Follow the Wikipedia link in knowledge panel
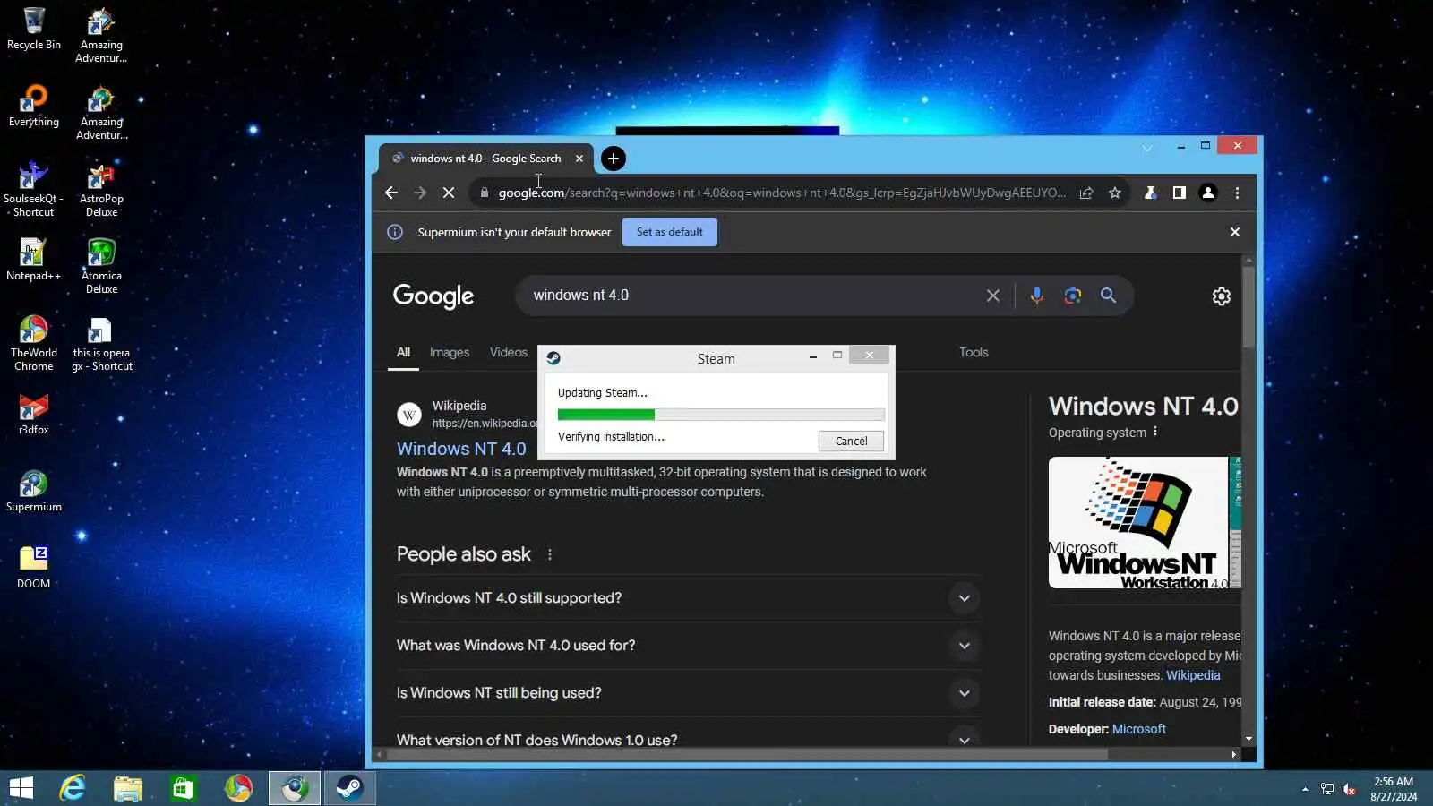 tap(1193, 675)
